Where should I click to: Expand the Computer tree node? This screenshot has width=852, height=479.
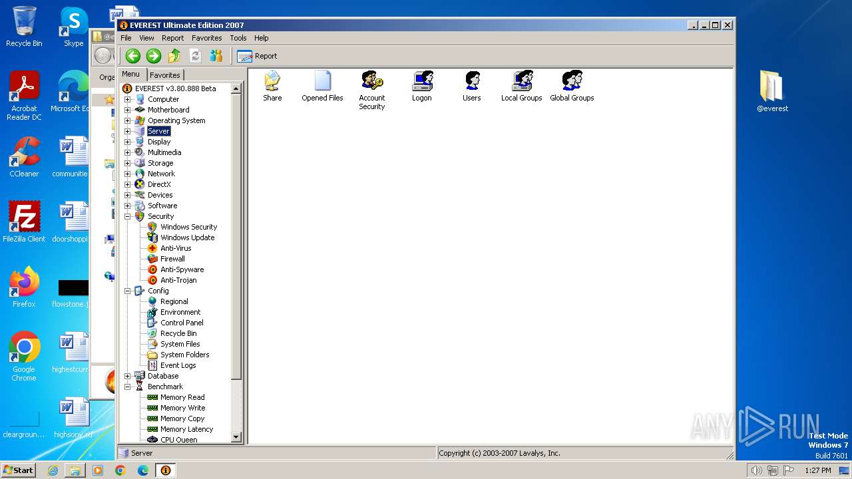(x=128, y=99)
